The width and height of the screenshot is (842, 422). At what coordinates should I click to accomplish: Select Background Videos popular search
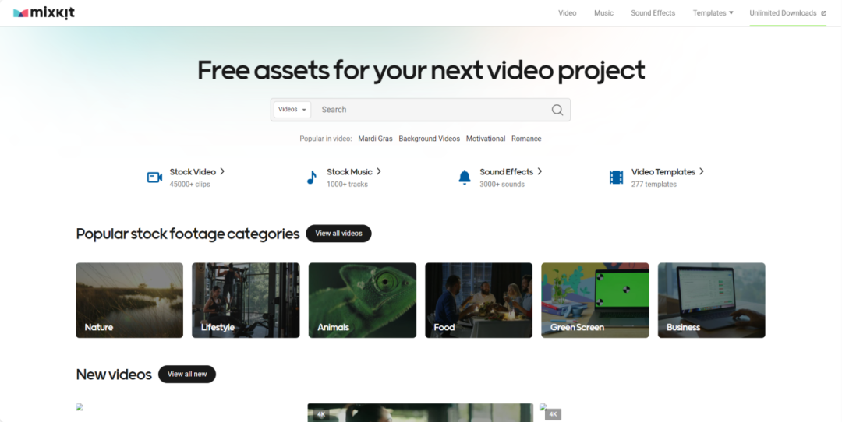coord(429,139)
